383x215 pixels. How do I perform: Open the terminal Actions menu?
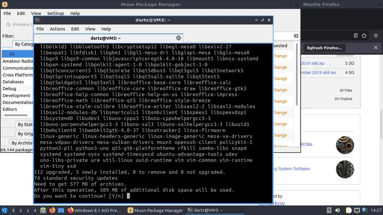(x=57, y=29)
